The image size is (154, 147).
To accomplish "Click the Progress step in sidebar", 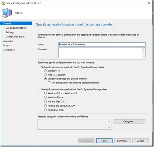I will 7,45.
